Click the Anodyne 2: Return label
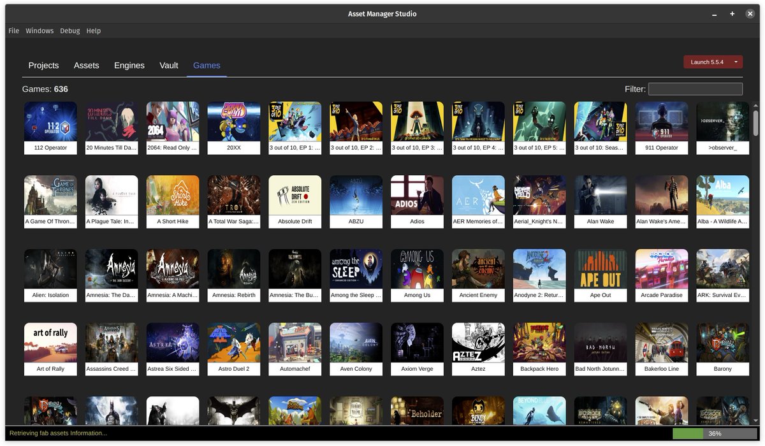Screen dimensions: 765x446 [x=539, y=296]
